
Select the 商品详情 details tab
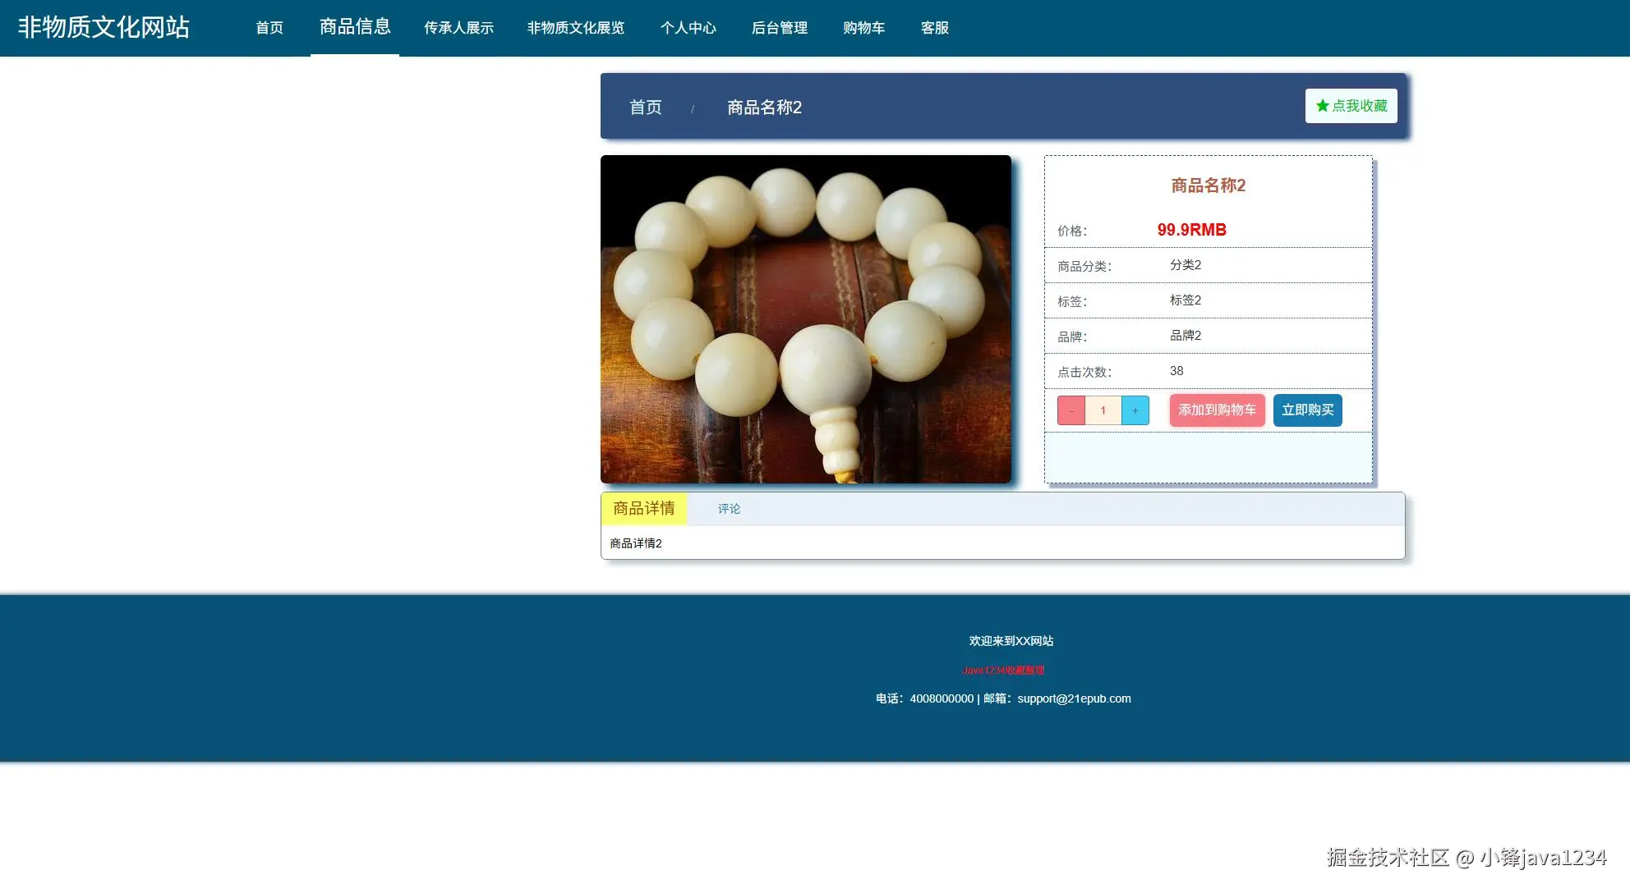pyautogui.click(x=643, y=509)
